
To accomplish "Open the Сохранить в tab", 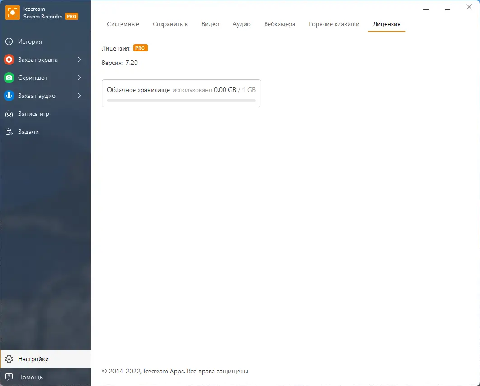I will (170, 24).
